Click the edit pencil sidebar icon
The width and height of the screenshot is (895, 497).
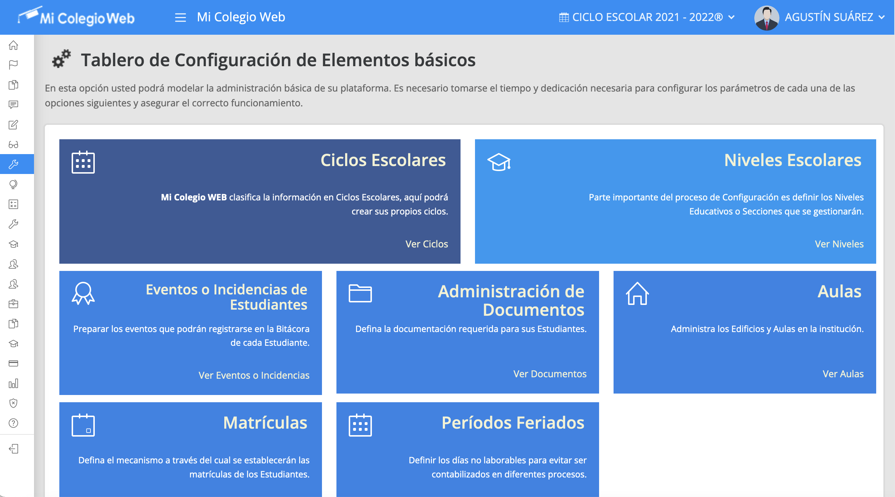pyautogui.click(x=13, y=125)
